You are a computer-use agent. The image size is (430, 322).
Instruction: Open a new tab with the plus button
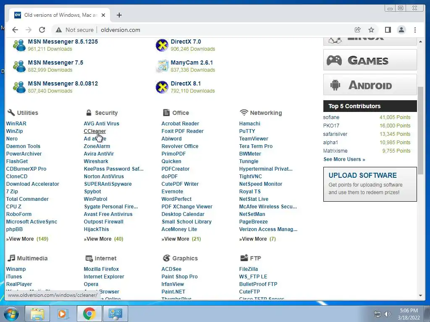tap(119, 15)
